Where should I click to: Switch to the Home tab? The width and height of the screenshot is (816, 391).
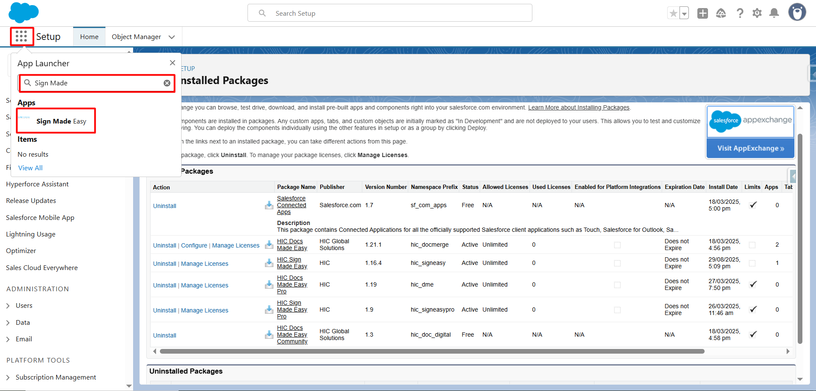click(x=89, y=37)
